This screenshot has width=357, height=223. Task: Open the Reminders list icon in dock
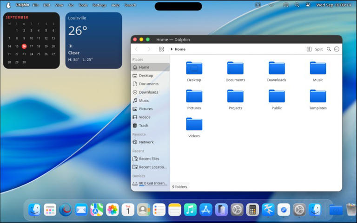click(x=159, y=210)
